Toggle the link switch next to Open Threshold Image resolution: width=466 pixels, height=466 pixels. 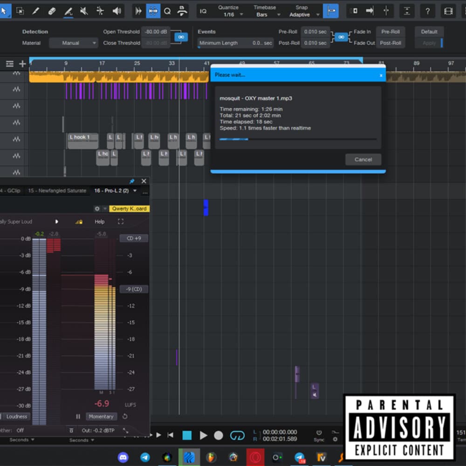(181, 37)
